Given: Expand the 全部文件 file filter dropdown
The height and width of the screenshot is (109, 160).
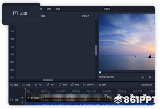Looking at the screenshot, I should tap(87, 16).
